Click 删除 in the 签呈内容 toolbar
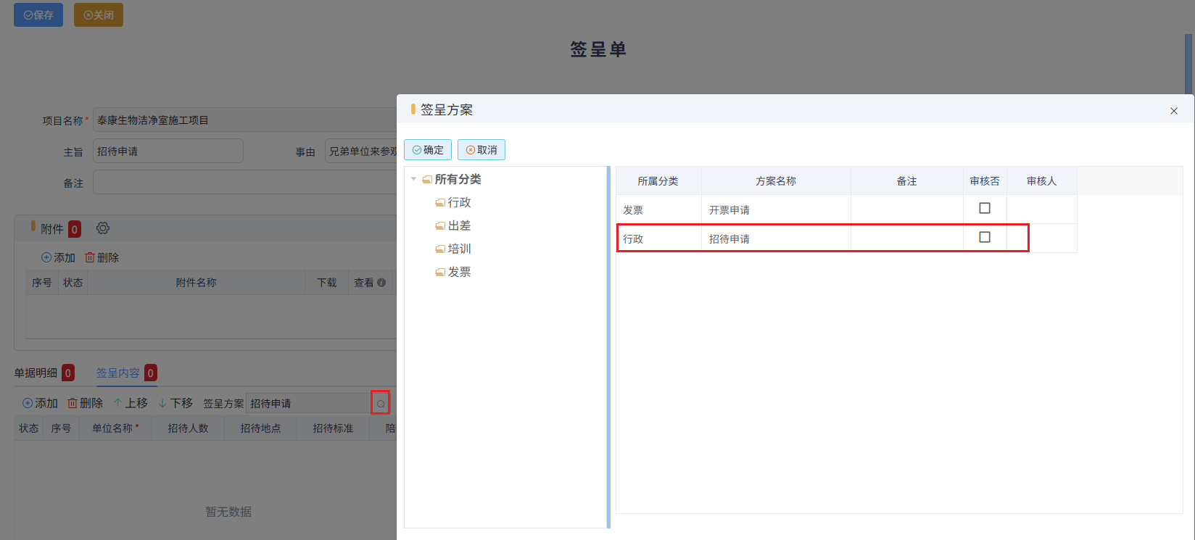This screenshot has width=1195, height=540. pos(85,403)
